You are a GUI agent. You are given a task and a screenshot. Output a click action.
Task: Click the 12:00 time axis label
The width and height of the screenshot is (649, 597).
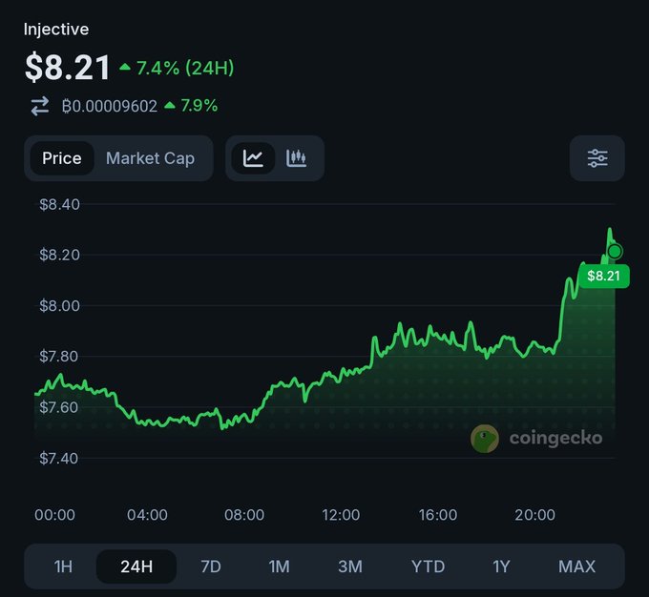341,515
